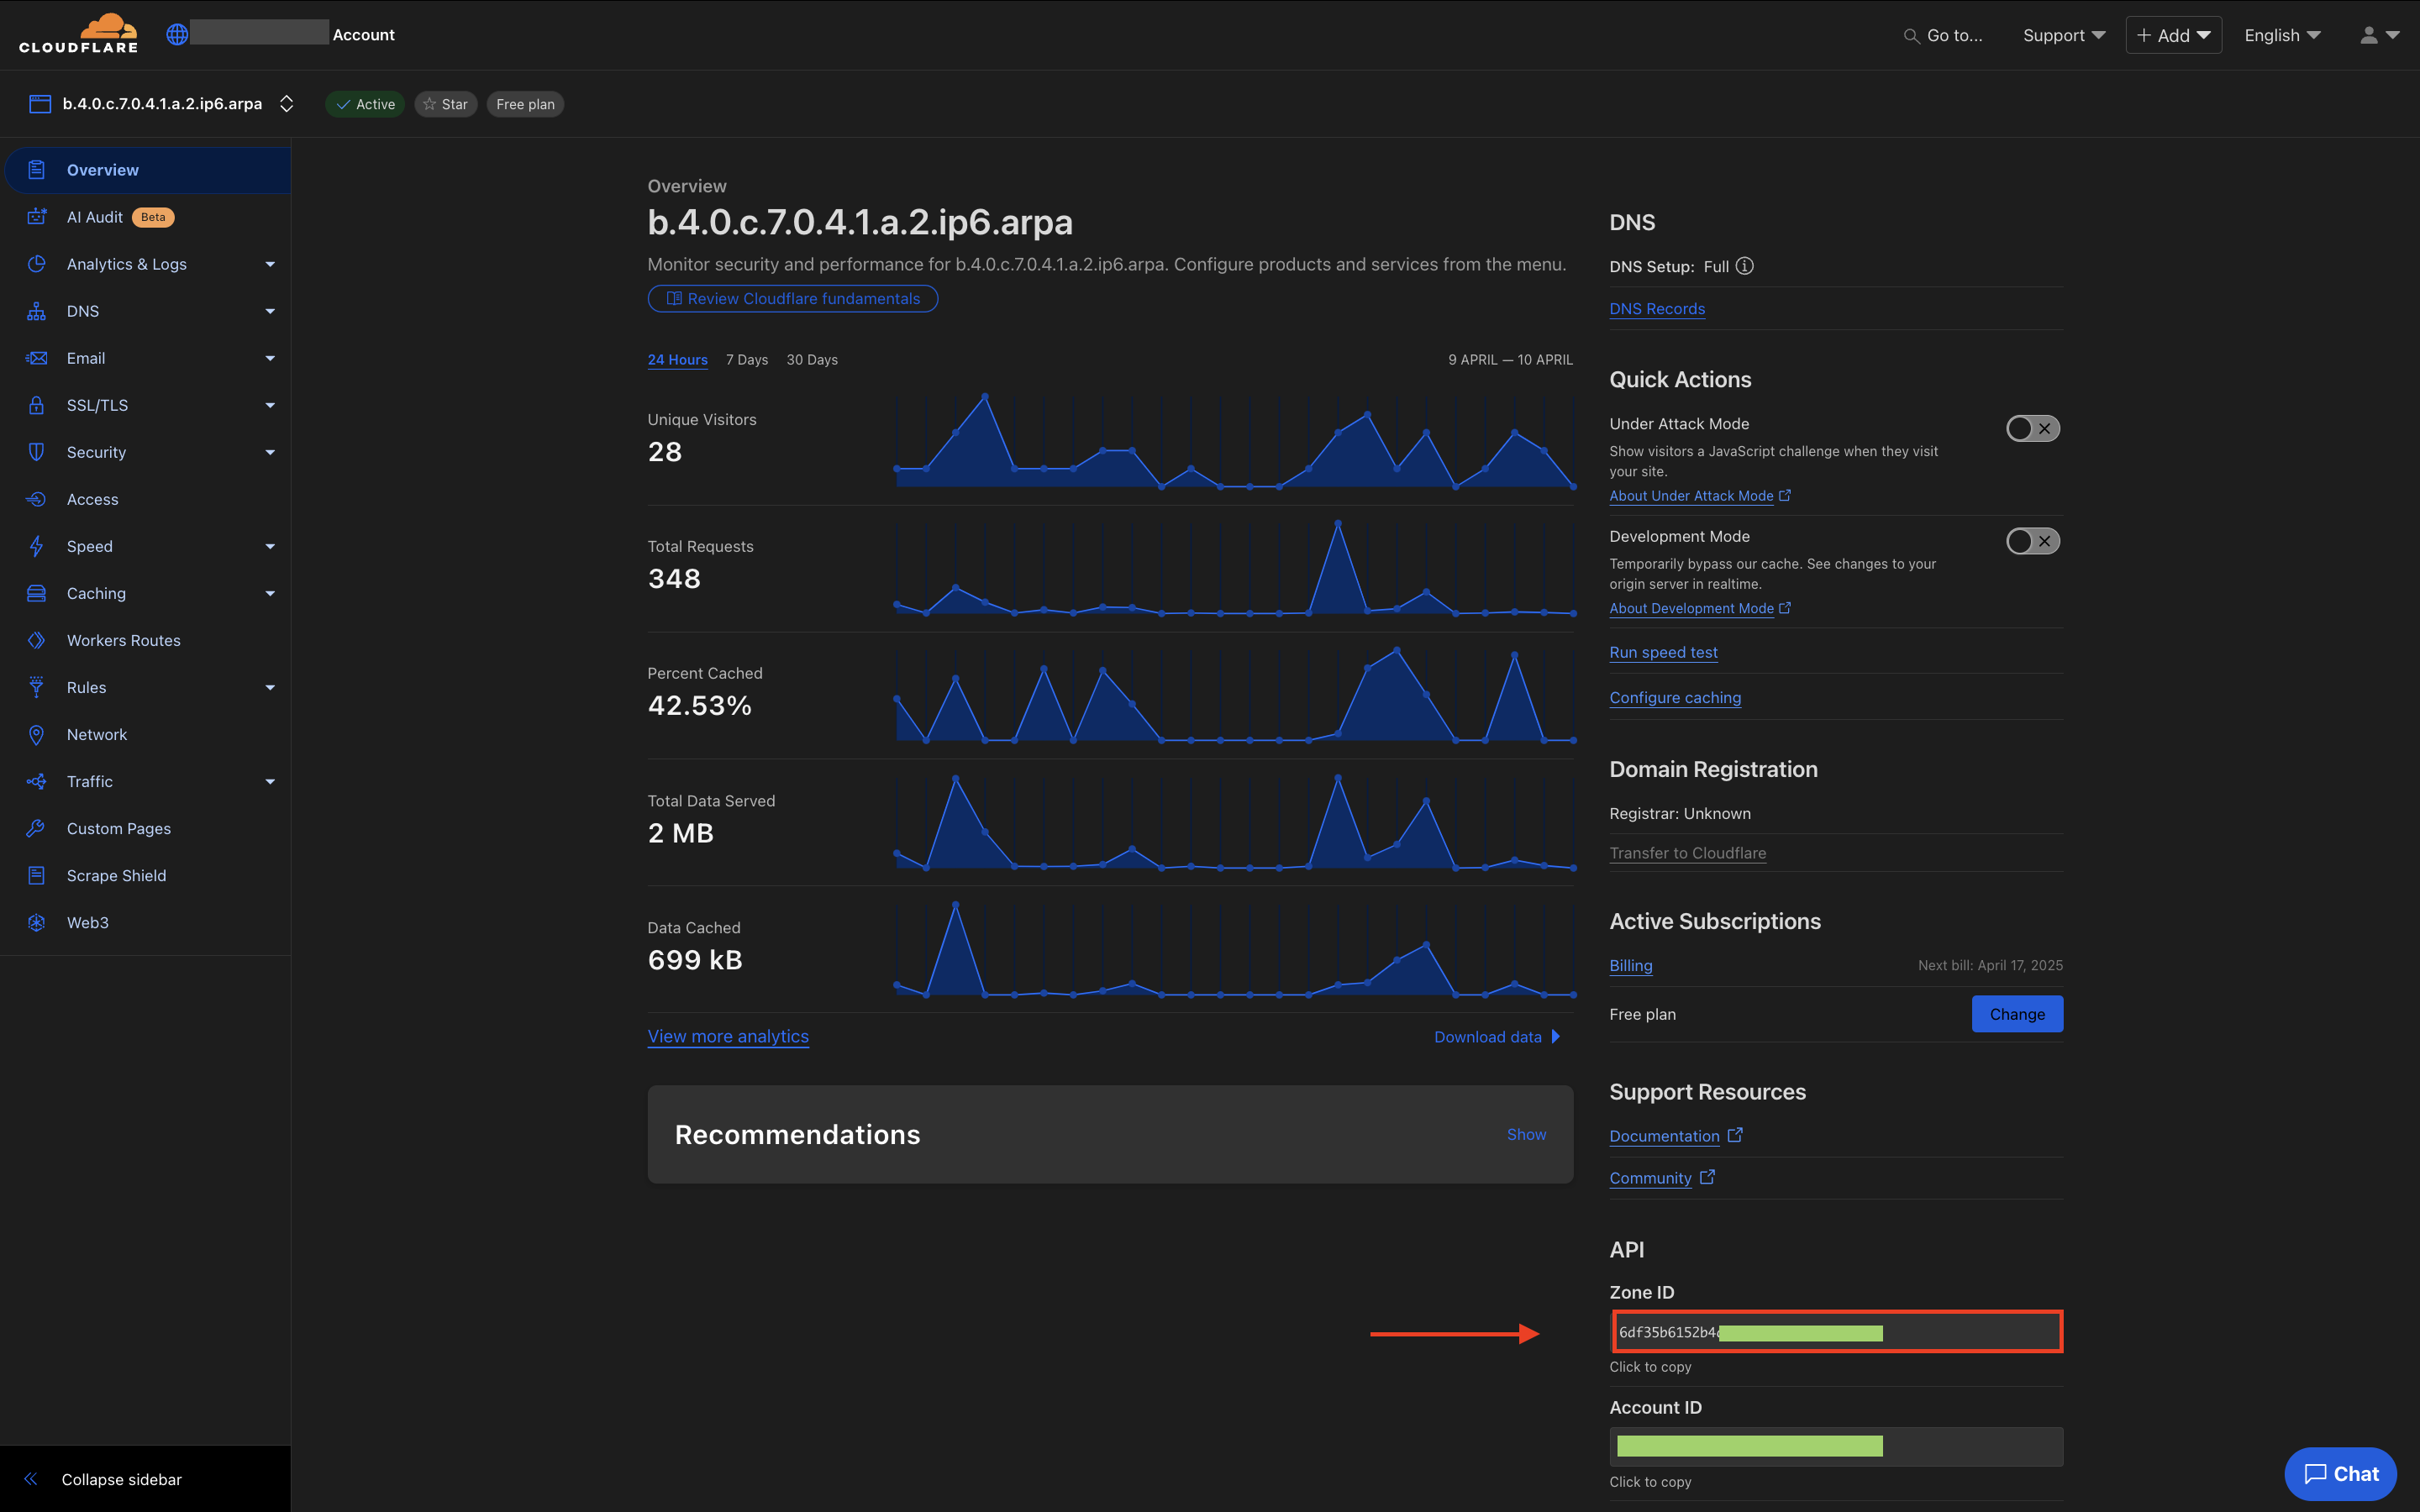The image size is (2420, 1512).
Task: Copy the Zone ID field
Action: (1837, 1332)
